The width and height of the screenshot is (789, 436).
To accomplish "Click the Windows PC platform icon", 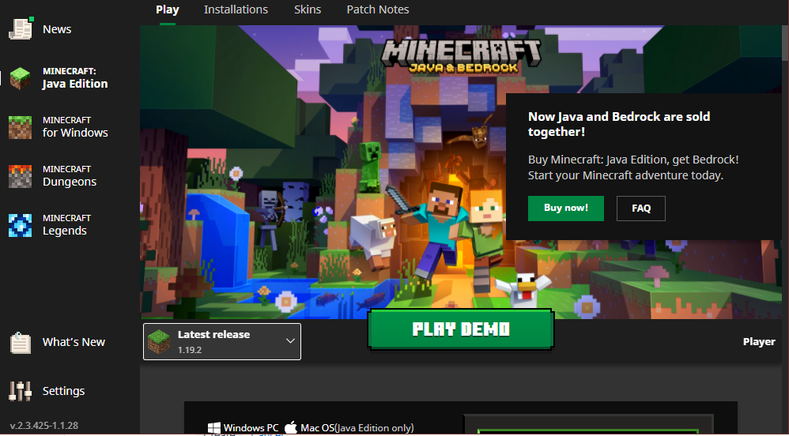I will [x=214, y=428].
